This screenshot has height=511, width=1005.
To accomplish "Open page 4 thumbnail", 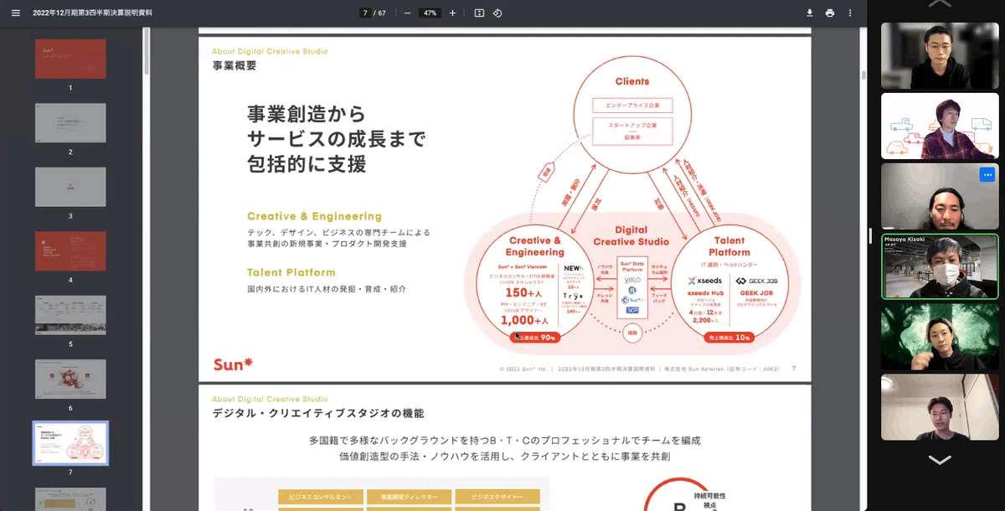I will 70,251.
